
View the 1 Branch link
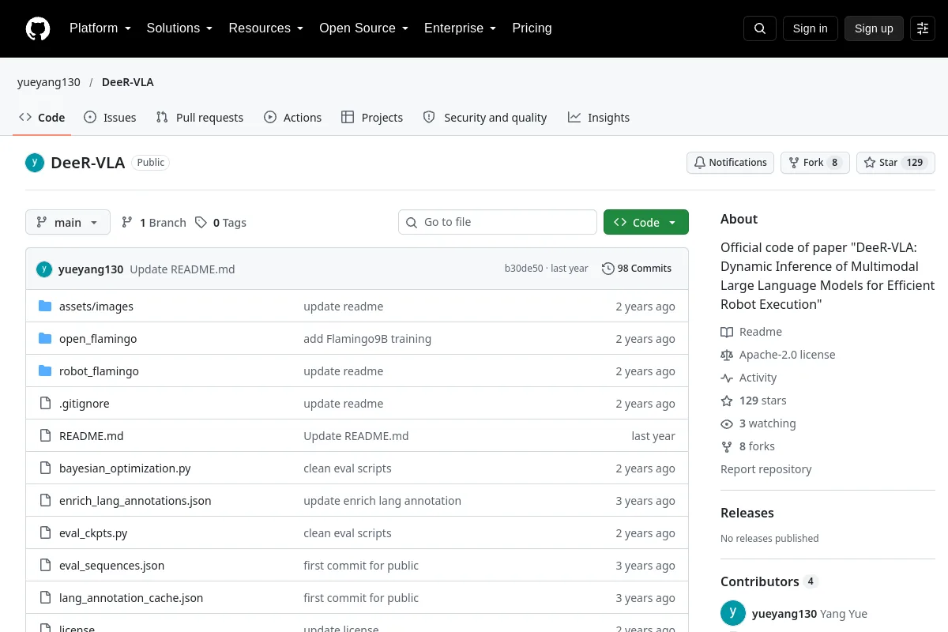[154, 223]
